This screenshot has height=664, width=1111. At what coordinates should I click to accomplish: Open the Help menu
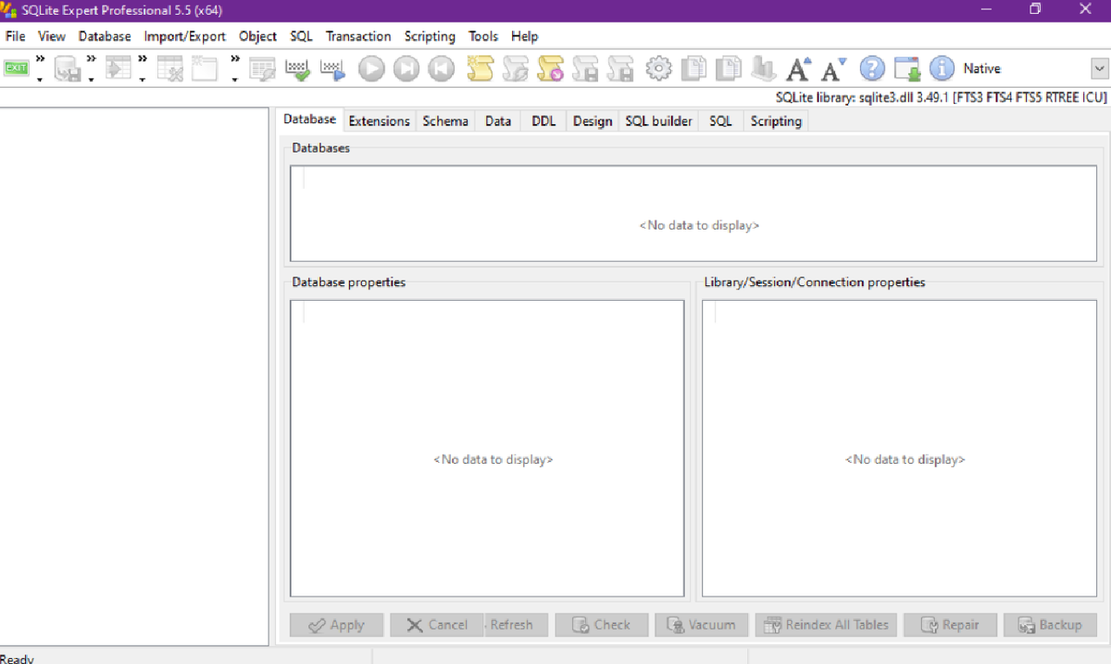[524, 36]
